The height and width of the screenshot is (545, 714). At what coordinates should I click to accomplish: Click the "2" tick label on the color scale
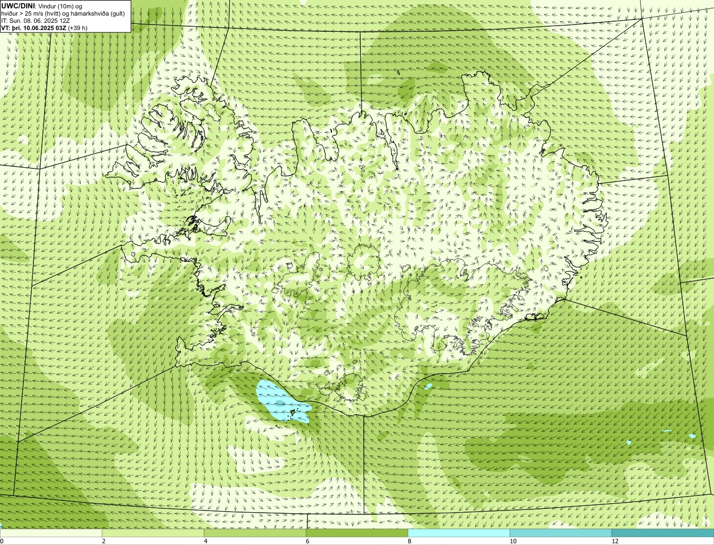pos(103,541)
